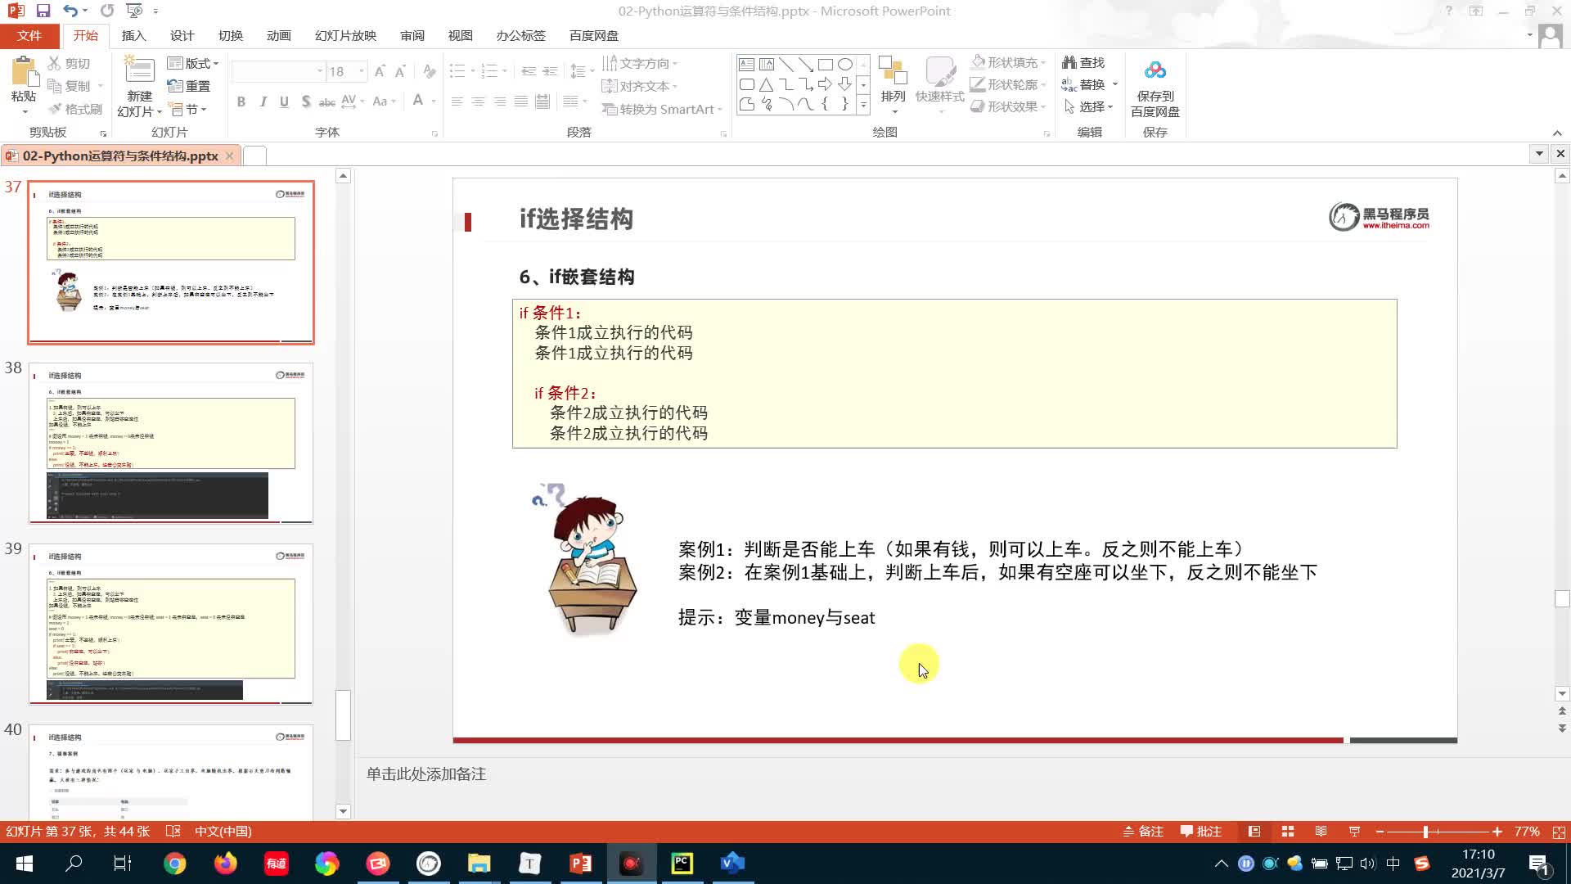Image resolution: width=1571 pixels, height=884 pixels.
Task: Switch to Design (设计) tab
Action: [x=182, y=35]
